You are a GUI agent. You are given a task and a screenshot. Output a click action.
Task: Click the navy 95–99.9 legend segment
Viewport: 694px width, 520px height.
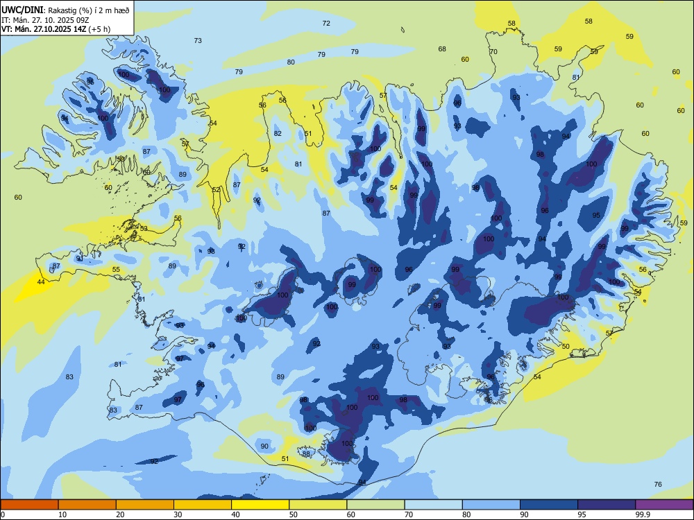click(607, 505)
